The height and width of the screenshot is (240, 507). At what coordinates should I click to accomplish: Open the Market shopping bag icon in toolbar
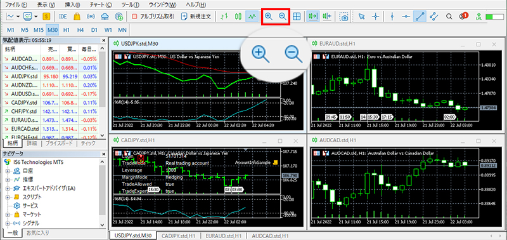point(77,17)
